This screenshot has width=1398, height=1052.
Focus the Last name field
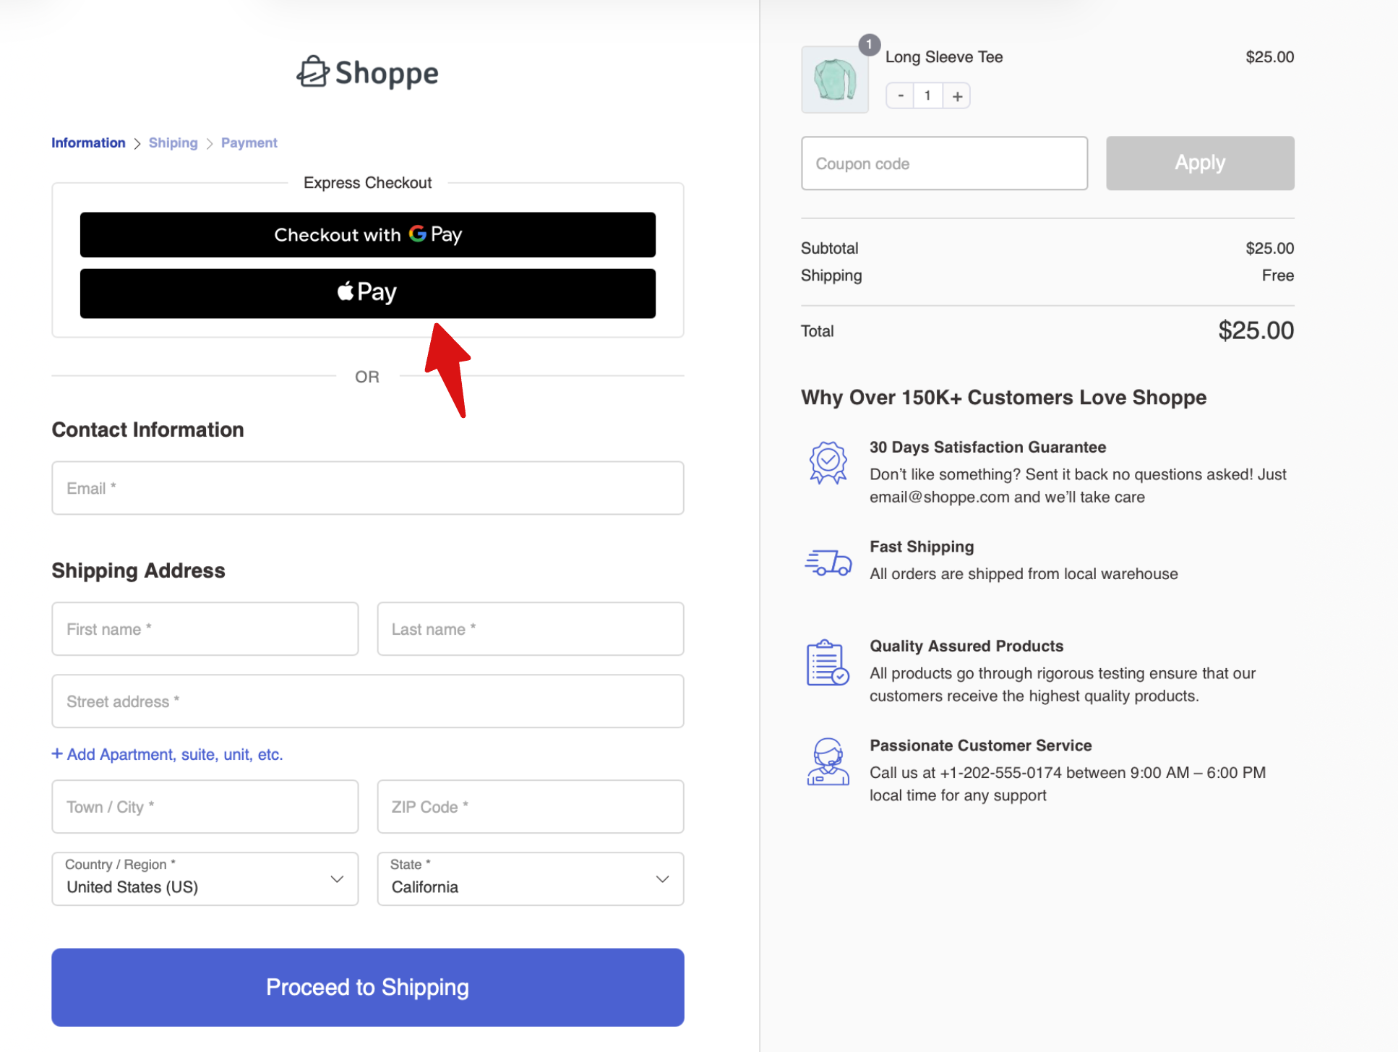[x=531, y=629]
